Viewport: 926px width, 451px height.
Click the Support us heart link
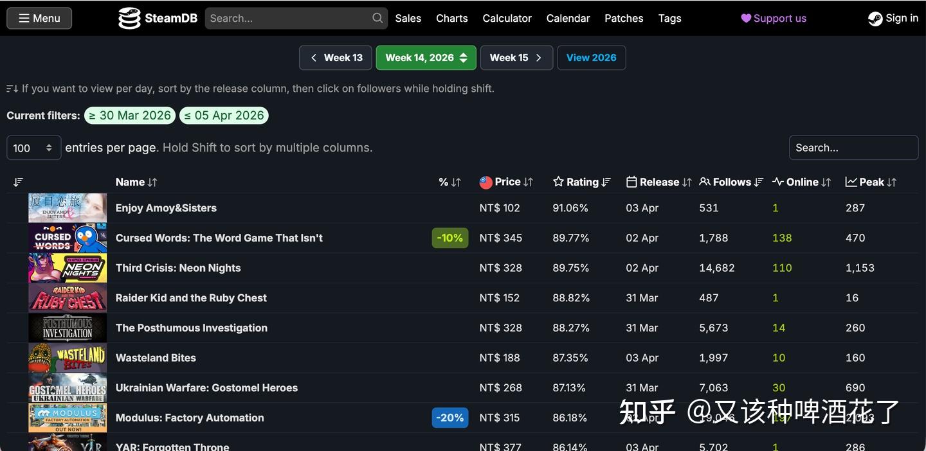click(x=774, y=18)
